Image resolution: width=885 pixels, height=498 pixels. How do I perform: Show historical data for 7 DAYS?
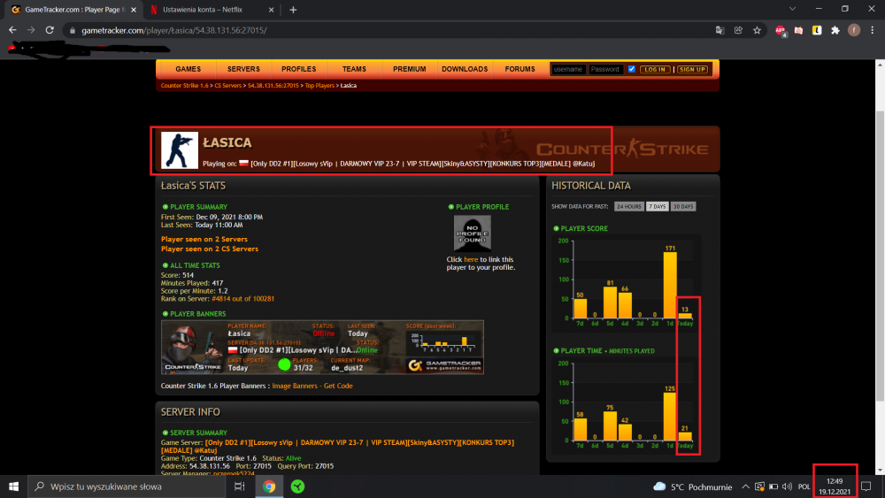[657, 206]
